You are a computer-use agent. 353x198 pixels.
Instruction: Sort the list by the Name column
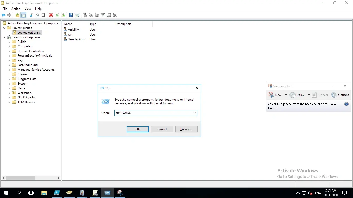click(x=75, y=24)
